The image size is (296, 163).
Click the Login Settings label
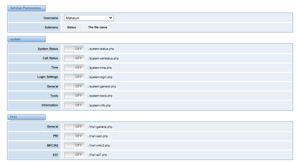click(48, 77)
